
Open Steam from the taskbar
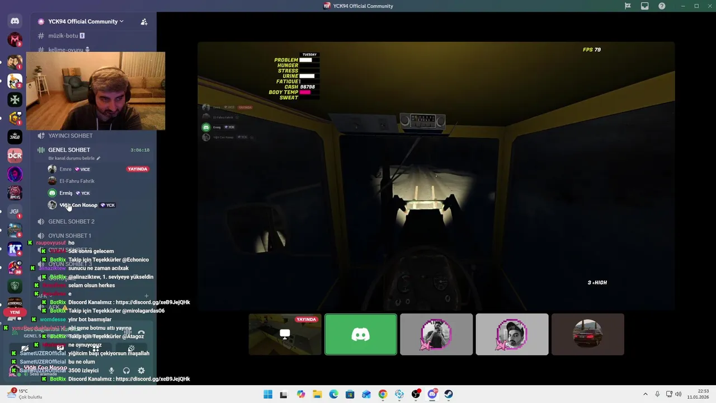click(x=449, y=394)
